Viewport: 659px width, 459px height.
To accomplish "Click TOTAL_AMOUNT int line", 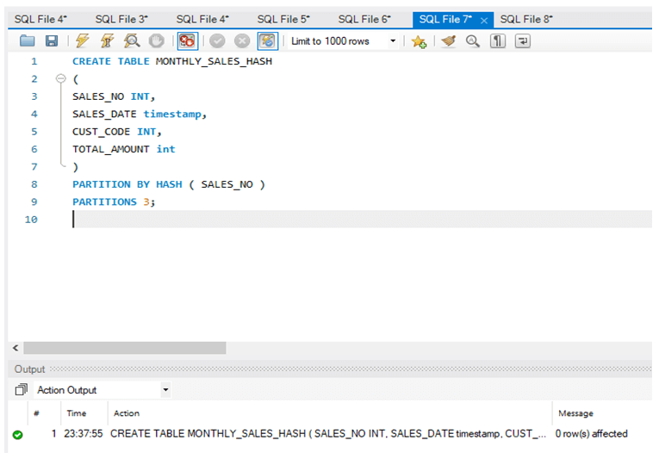I will 123,149.
